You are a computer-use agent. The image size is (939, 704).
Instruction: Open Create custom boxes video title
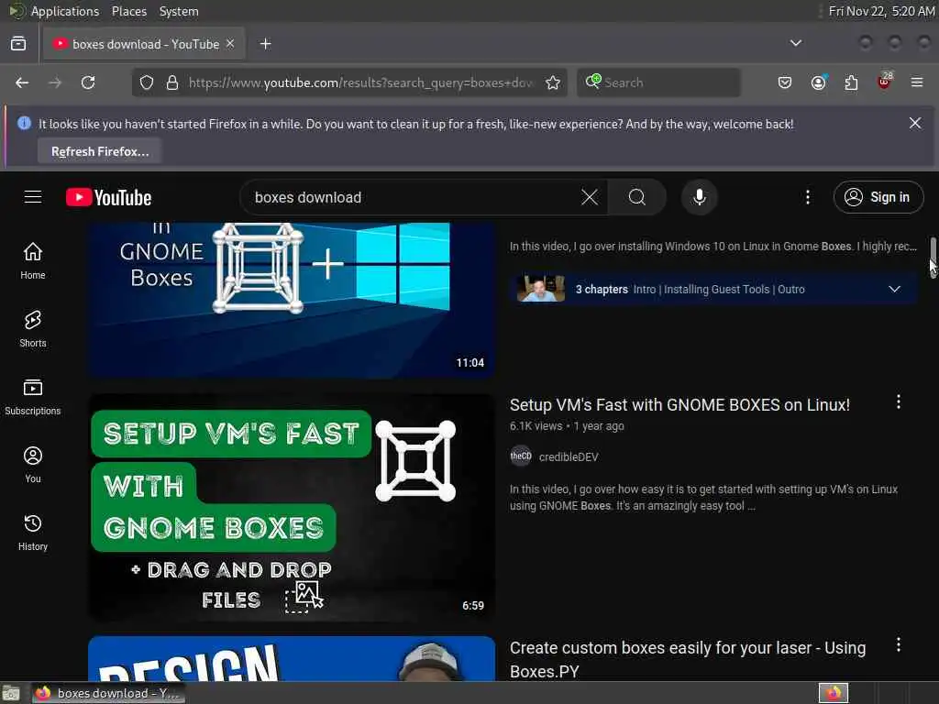pyautogui.click(x=688, y=659)
